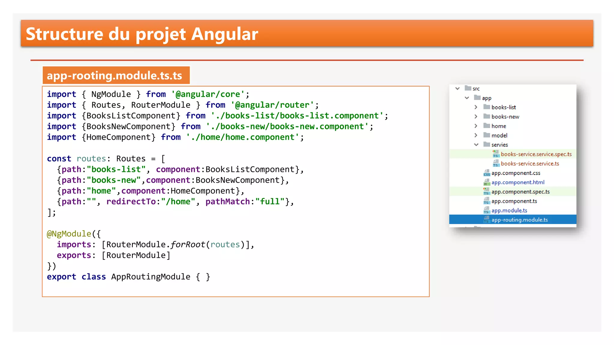
Task: Open app.component.html file
Action: pyautogui.click(x=518, y=182)
